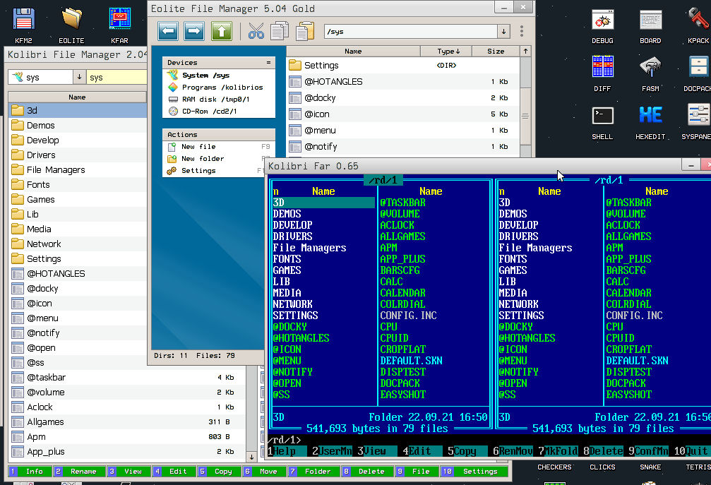
Task: Open the KFAR desktop icon
Action: (120, 25)
